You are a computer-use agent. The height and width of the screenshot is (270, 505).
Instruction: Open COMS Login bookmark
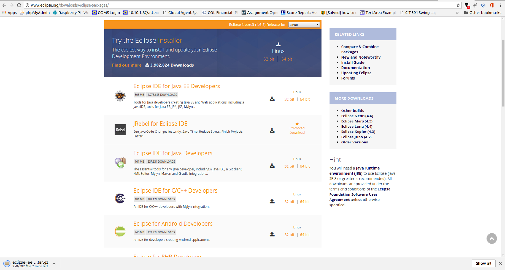pyautogui.click(x=106, y=13)
